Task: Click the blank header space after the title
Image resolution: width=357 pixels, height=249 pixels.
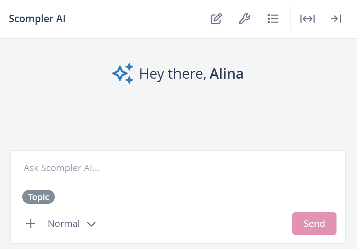Action: pyautogui.click(x=138, y=19)
